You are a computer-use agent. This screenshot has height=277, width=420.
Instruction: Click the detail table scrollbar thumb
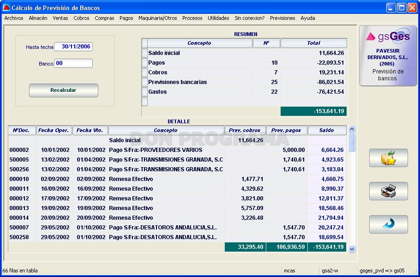point(352,143)
